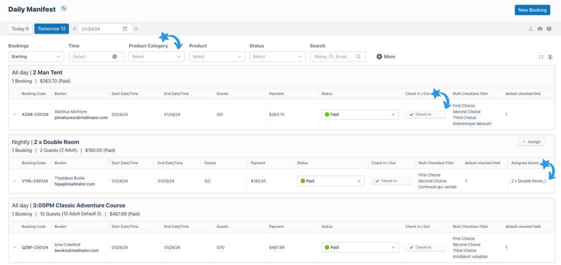The width and height of the screenshot is (561, 265).
Task: Click the activity pulse icon beside Daily Manifest
Action: click(x=64, y=8)
